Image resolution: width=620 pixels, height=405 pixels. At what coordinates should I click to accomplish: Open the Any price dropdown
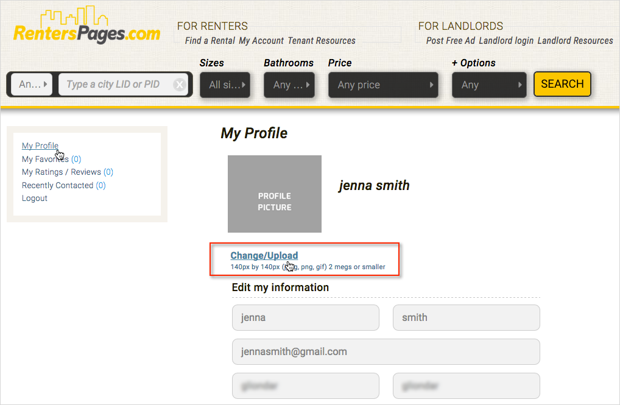coord(383,85)
